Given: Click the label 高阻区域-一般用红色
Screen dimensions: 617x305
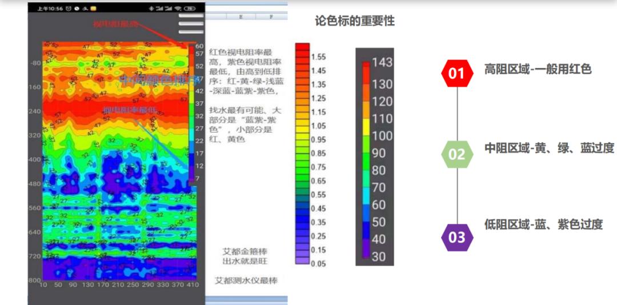Looking at the screenshot, I should pos(538,69).
